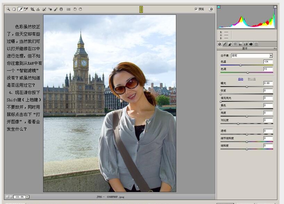Click the 曝光 exposure value field
The image size is (284, 204).
(268, 83)
